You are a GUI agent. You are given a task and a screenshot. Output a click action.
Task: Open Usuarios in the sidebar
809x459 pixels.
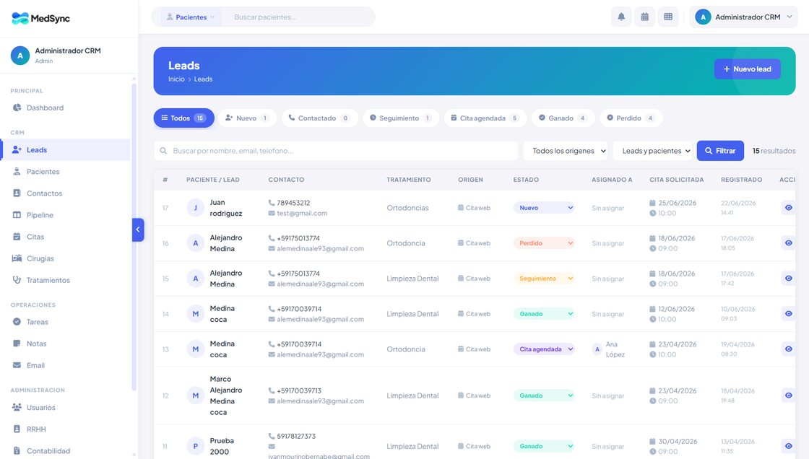[x=65, y=408]
